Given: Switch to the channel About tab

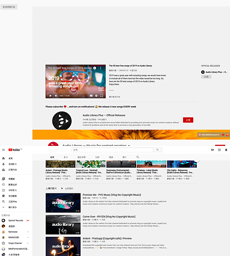Looking at the screenshot, I should click(125, 157).
